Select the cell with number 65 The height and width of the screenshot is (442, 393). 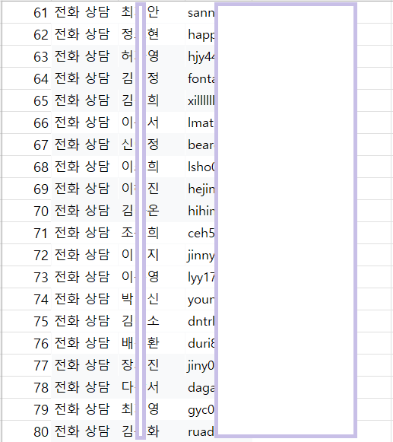[x=27, y=100]
